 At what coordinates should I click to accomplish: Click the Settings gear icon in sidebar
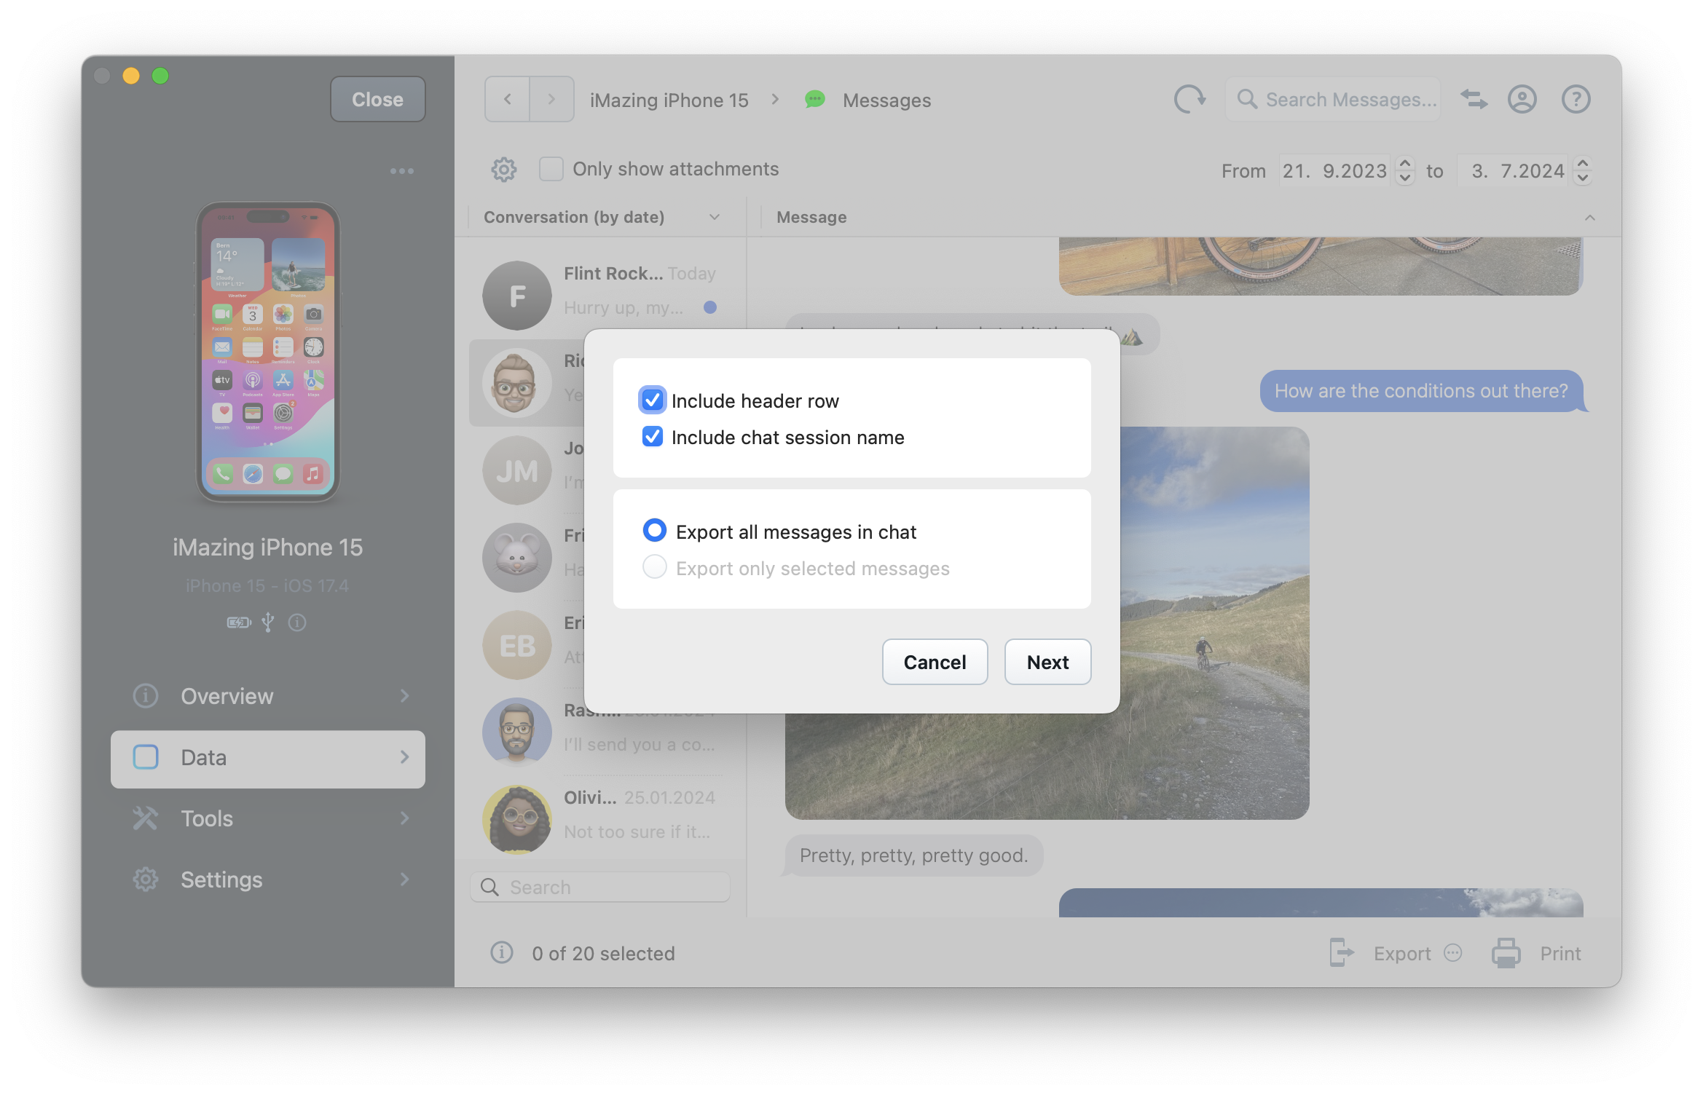click(x=145, y=879)
